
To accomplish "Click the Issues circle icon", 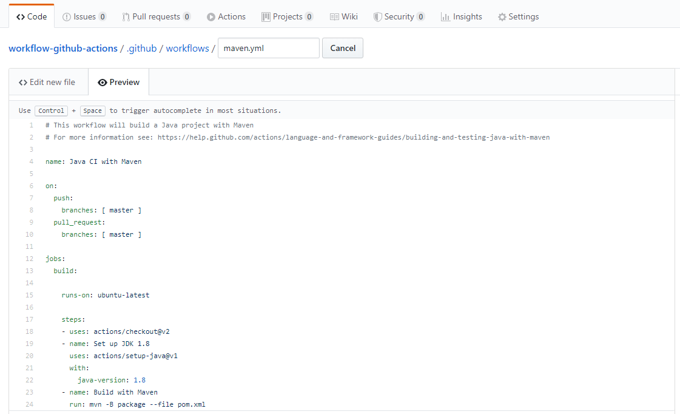I will tap(67, 17).
